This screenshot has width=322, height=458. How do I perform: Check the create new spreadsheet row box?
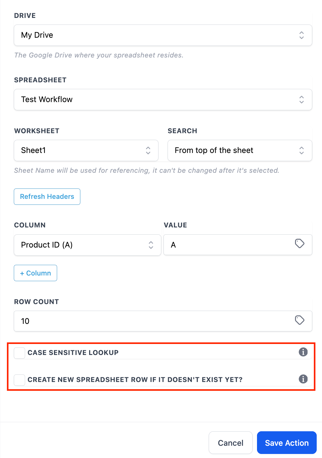[19, 380]
